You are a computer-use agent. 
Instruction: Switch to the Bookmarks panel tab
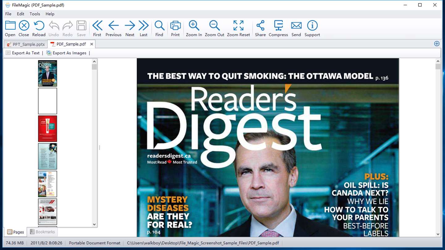42,232
